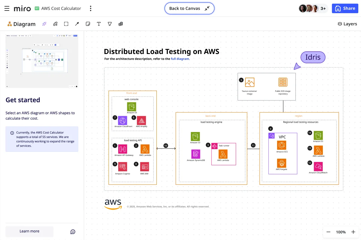This screenshot has width=361, height=240.
Task: Select the Text tool
Action: (99, 24)
